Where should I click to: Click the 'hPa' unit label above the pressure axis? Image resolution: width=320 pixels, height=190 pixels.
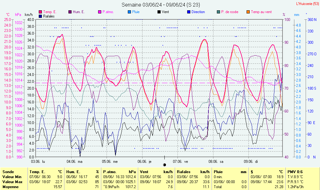18,15
